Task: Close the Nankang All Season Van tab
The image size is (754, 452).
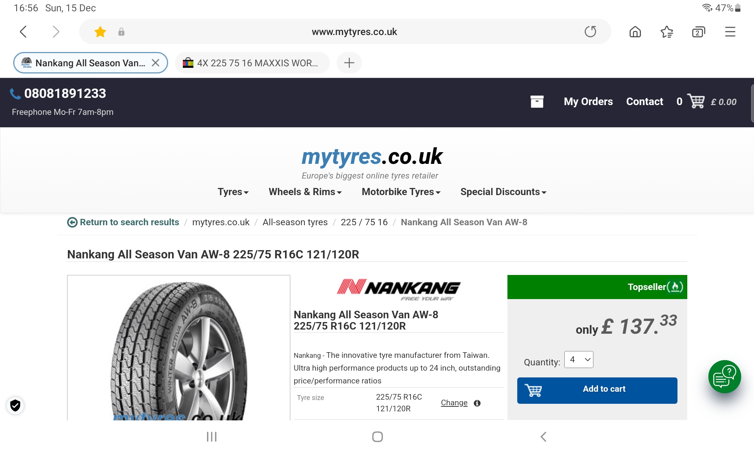Action: point(155,63)
